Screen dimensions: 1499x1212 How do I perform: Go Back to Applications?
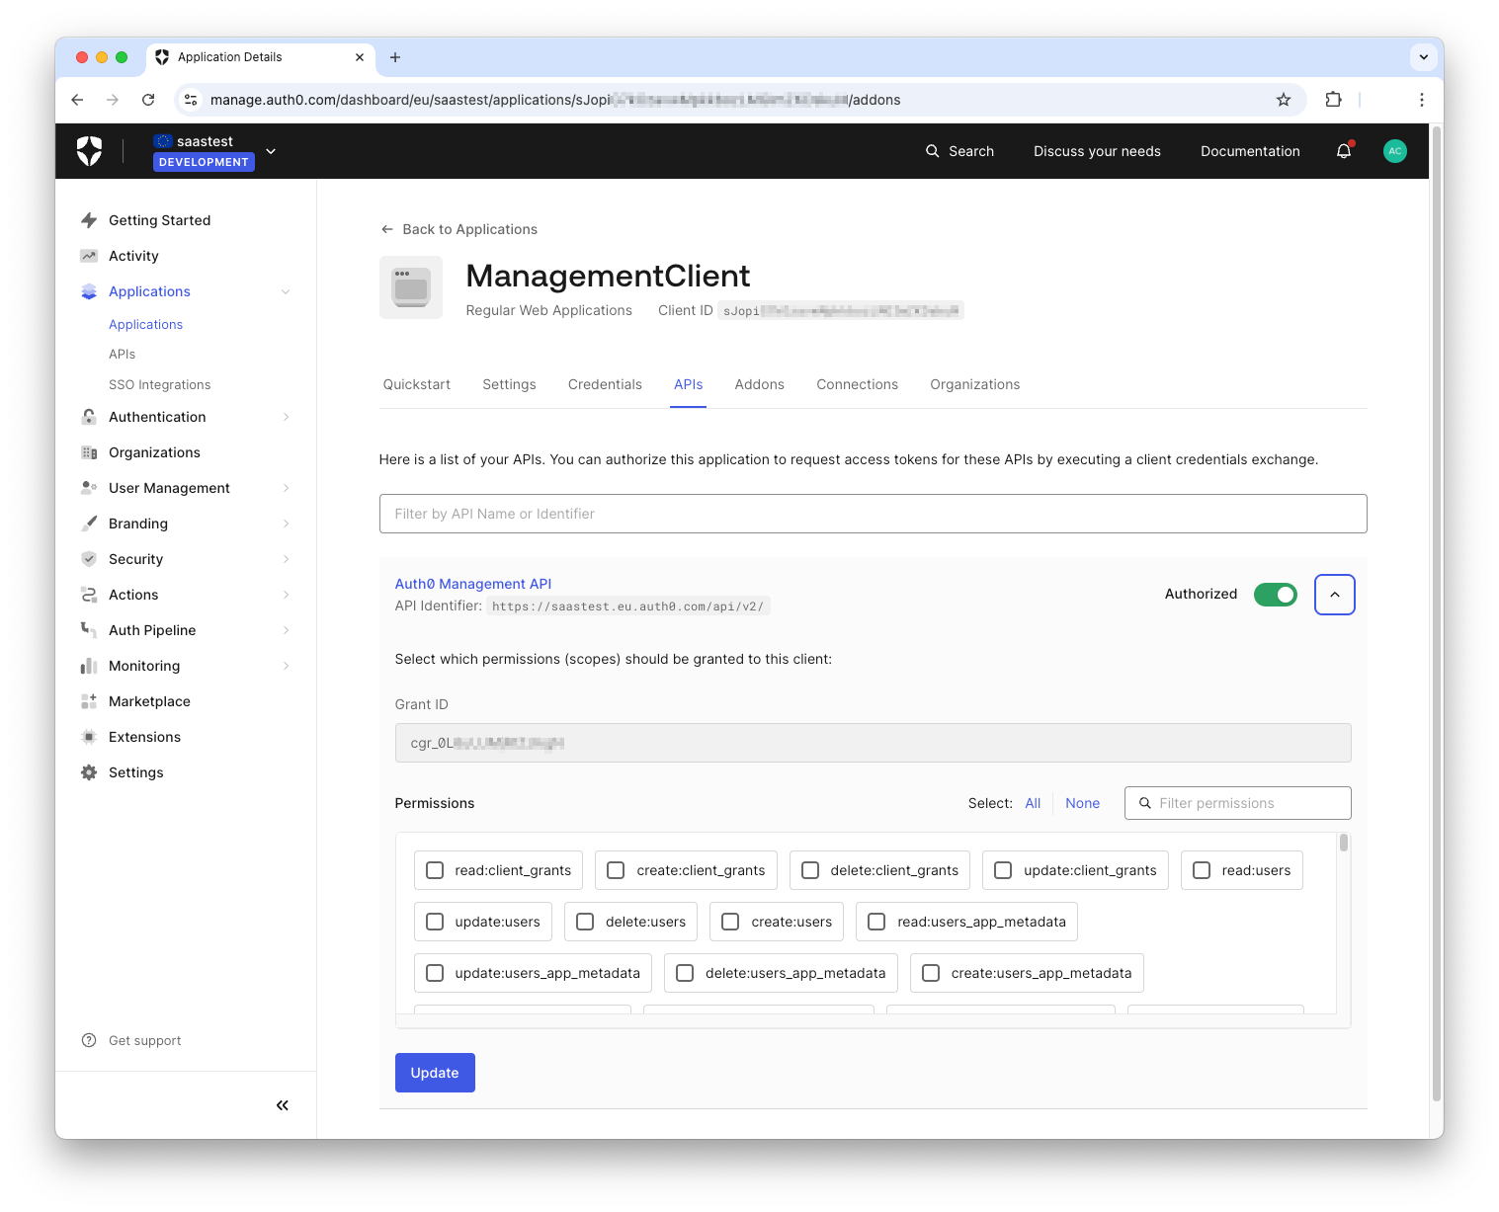pos(459,229)
